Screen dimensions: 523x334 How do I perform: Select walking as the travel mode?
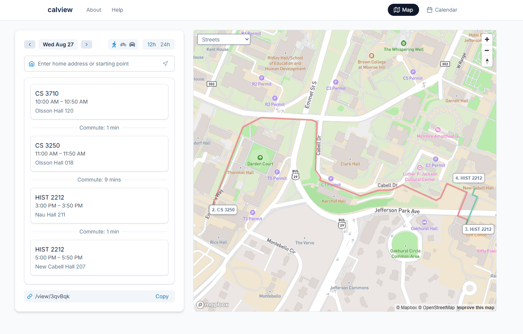(114, 44)
